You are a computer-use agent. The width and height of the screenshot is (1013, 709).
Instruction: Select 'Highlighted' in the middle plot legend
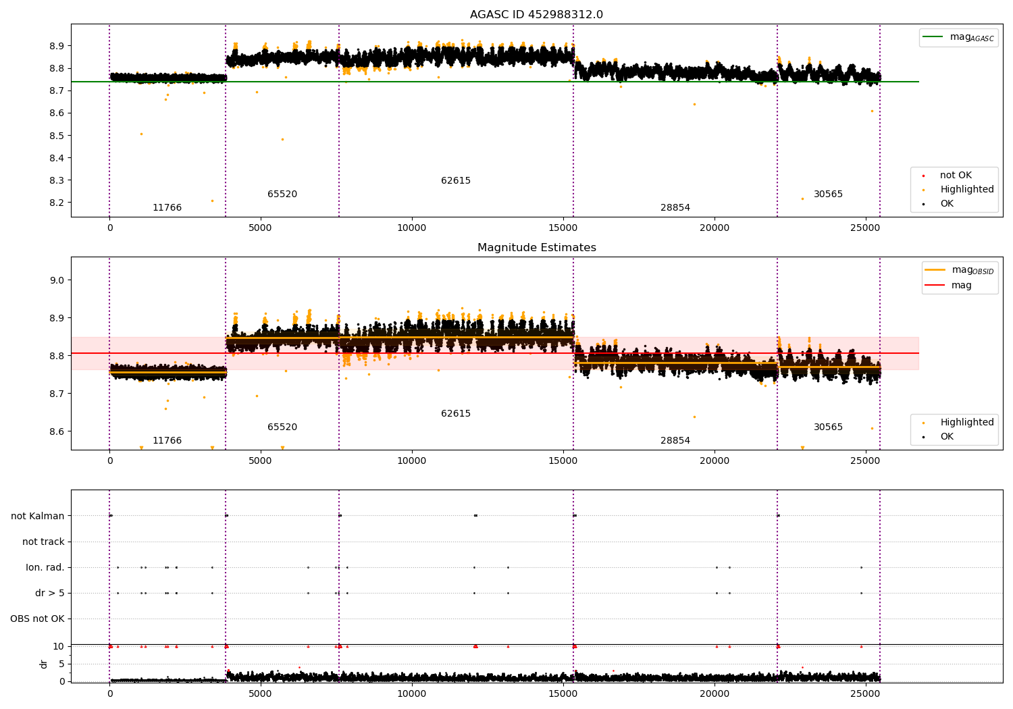coord(966,423)
